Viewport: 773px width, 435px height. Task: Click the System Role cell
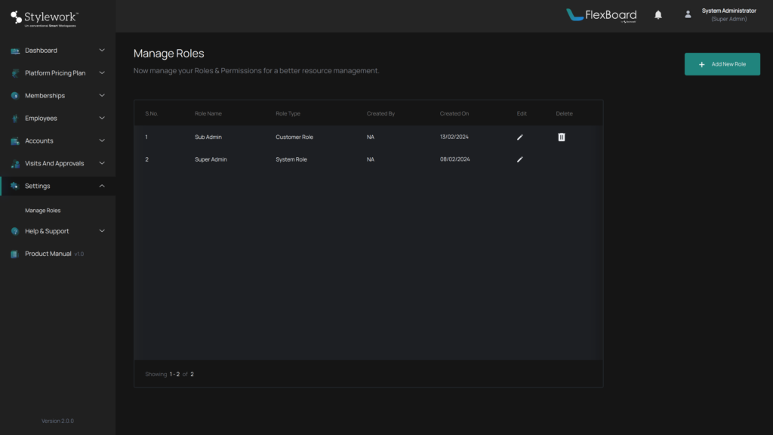[x=291, y=159]
